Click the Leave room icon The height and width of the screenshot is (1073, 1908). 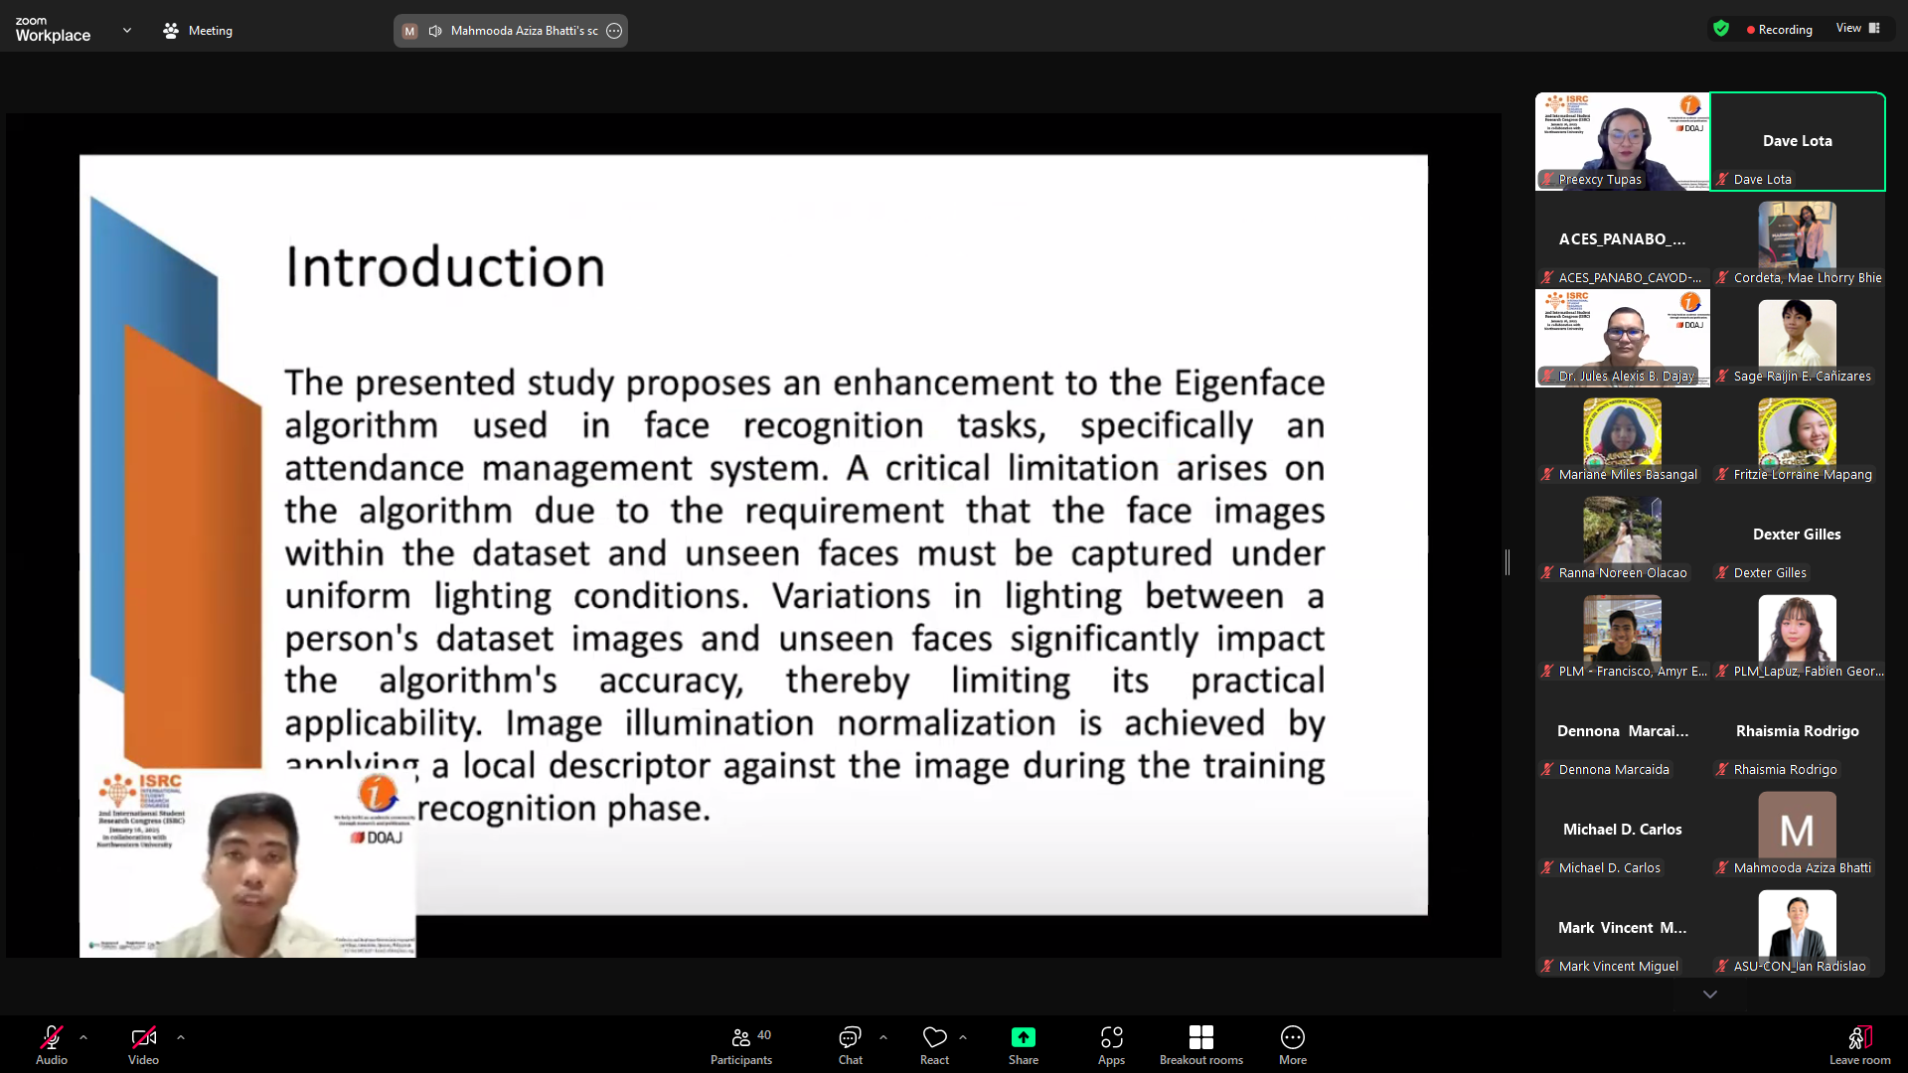point(1859,1038)
